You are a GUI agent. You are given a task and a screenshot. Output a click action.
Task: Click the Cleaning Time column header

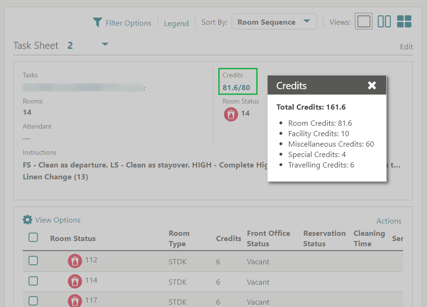(x=369, y=238)
